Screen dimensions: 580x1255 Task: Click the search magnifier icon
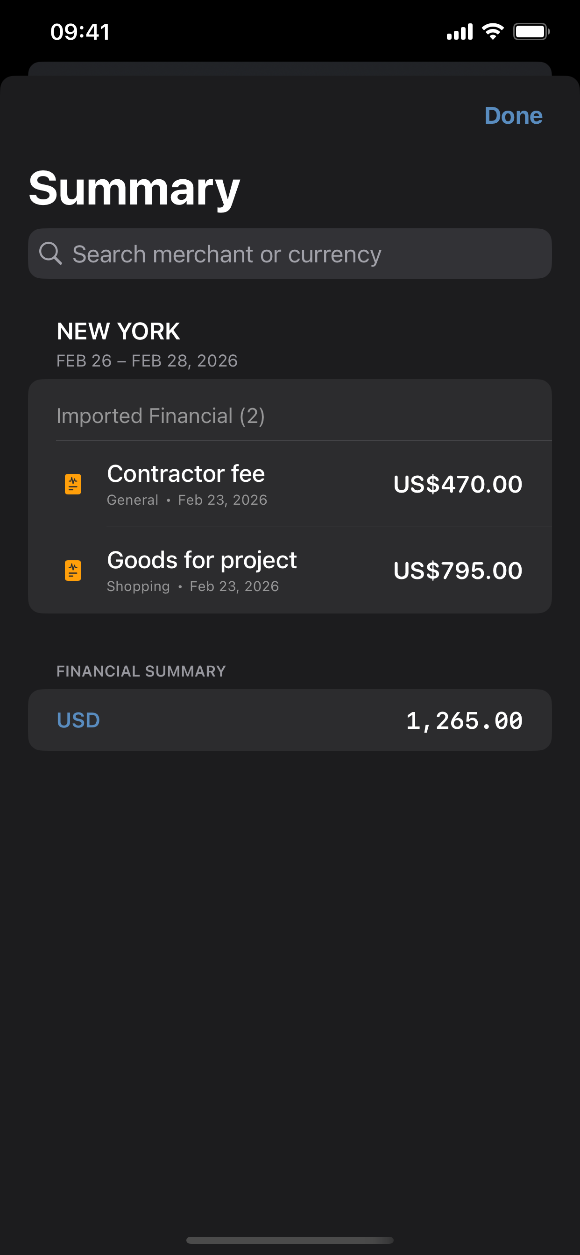[x=50, y=254]
